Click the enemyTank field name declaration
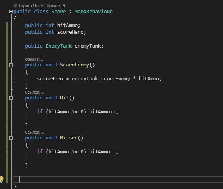Image resolution: width=223 pixels, height=189 pixels. pyautogui.click(x=88, y=46)
